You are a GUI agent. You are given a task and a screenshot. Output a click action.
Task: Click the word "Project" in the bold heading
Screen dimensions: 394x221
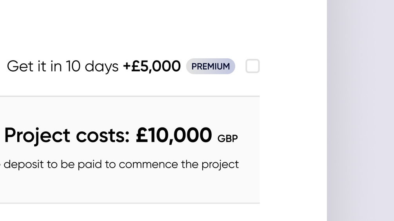pyautogui.click(x=37, y=136)
